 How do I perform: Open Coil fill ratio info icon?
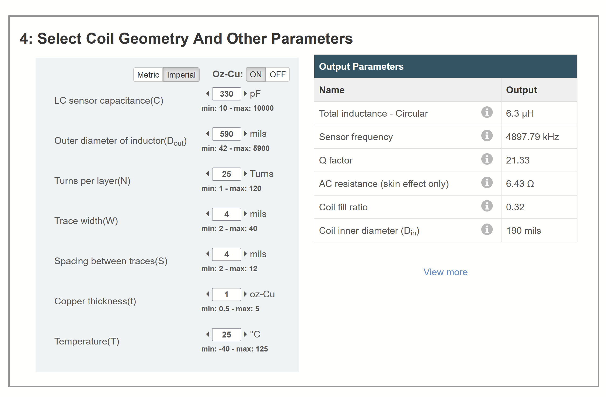487,206
